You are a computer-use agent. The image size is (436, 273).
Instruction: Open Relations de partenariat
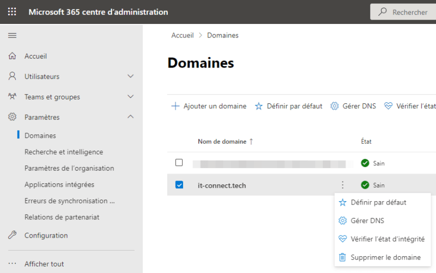coord(62,217)
